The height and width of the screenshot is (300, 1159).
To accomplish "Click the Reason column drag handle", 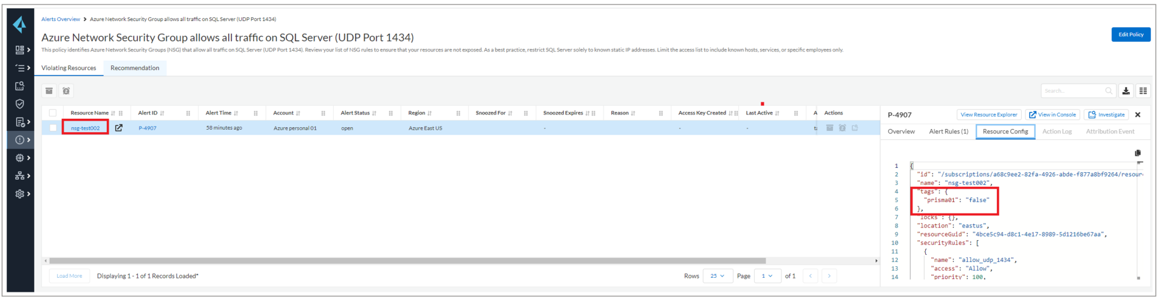I will [x=661, y=113].
